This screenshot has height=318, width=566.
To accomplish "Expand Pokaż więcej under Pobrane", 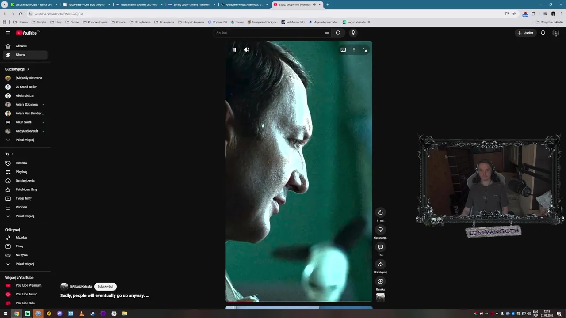I will (25, 216).
